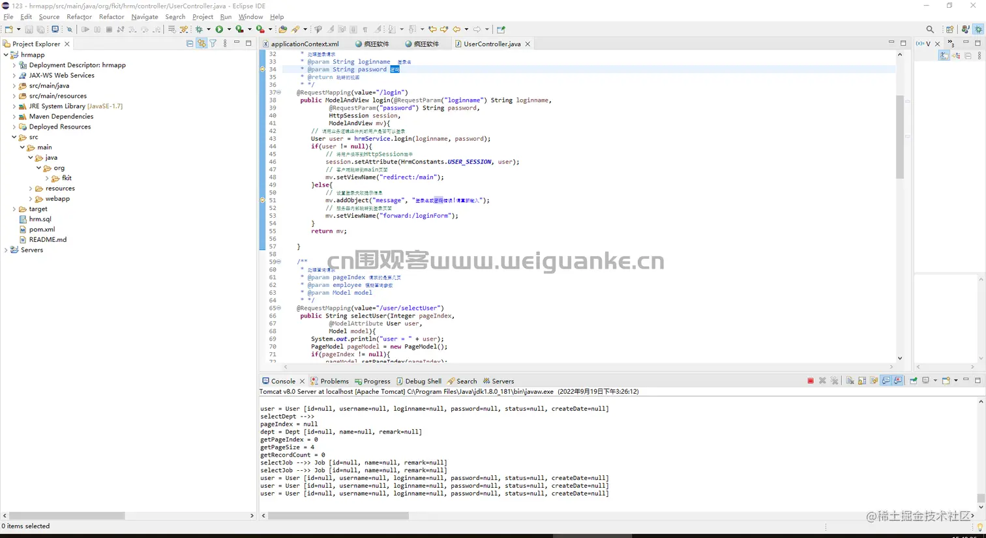Click the console horizontal scrollbar thumb
986x538 pixels.
338,516
